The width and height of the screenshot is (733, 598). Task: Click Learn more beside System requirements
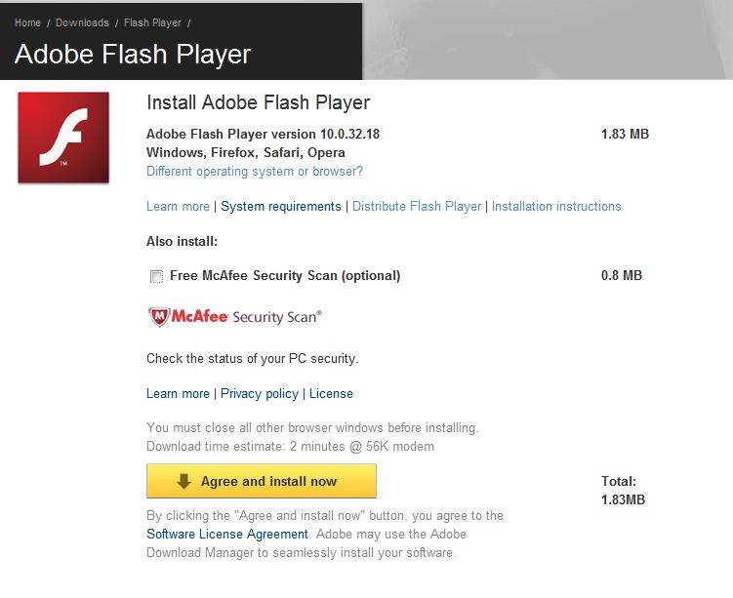click(x=178, y=206)
